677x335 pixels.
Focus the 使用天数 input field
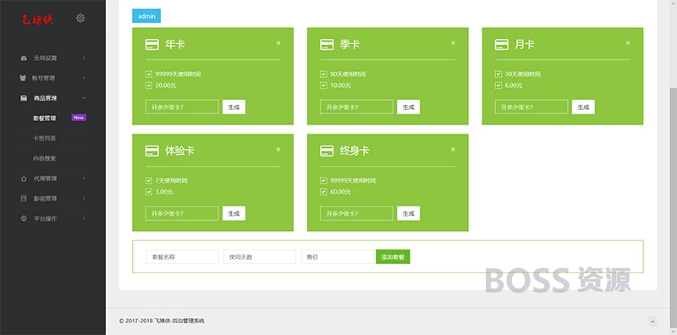coord(260,256)
